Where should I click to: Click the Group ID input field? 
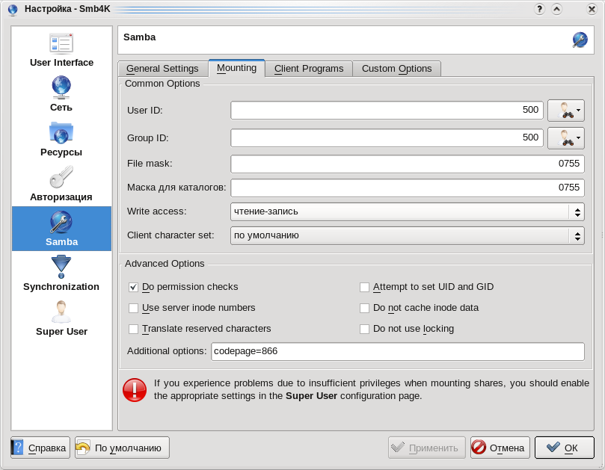(x=387, y=138)
